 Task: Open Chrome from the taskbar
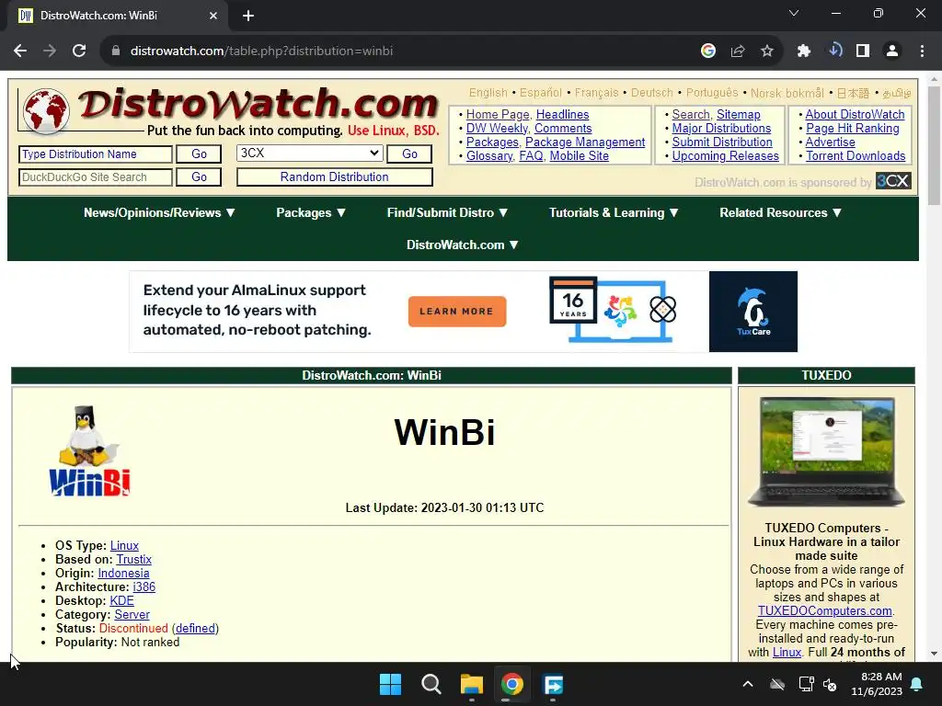[x=512, y=684]
